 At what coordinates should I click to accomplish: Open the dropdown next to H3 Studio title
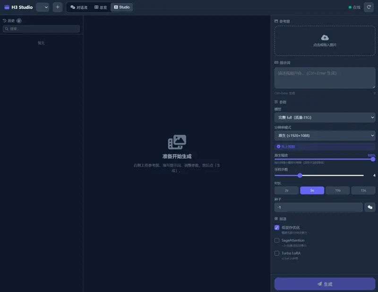43,7
